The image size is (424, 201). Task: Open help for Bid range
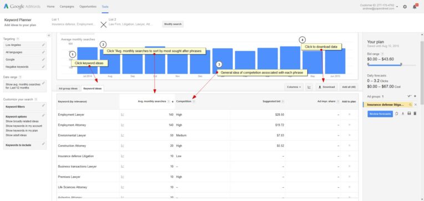pos(382,54)
